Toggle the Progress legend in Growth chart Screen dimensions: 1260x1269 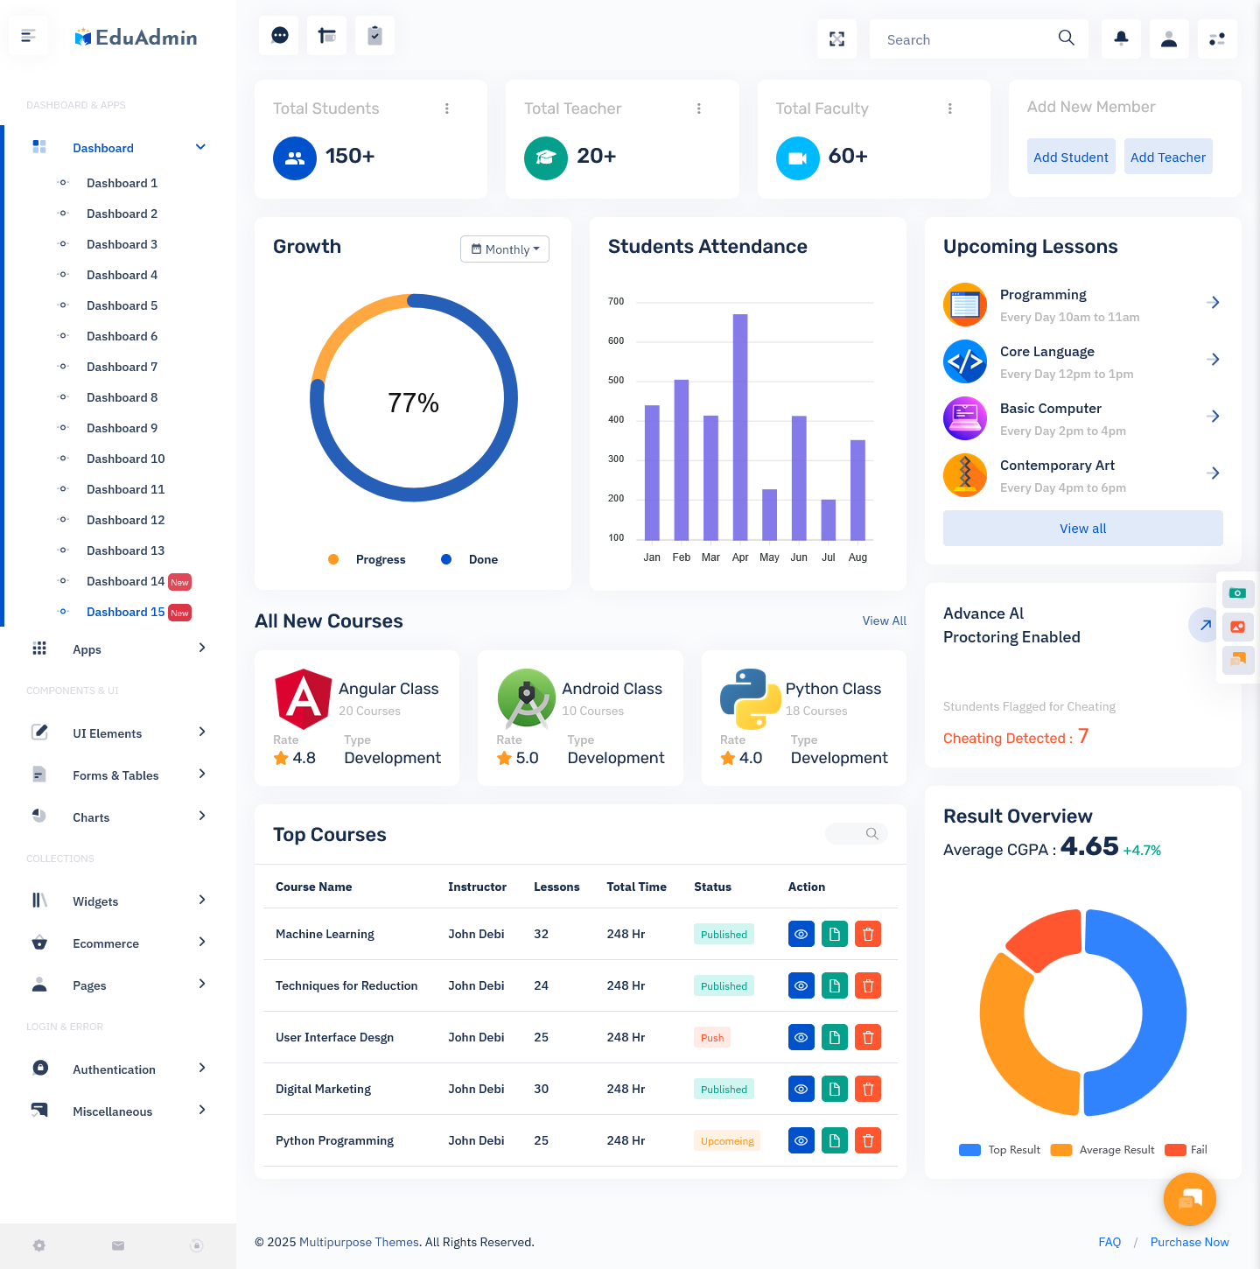[367, 560]
